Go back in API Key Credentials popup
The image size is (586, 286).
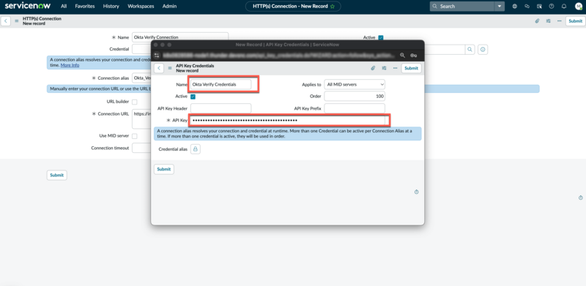159,68
